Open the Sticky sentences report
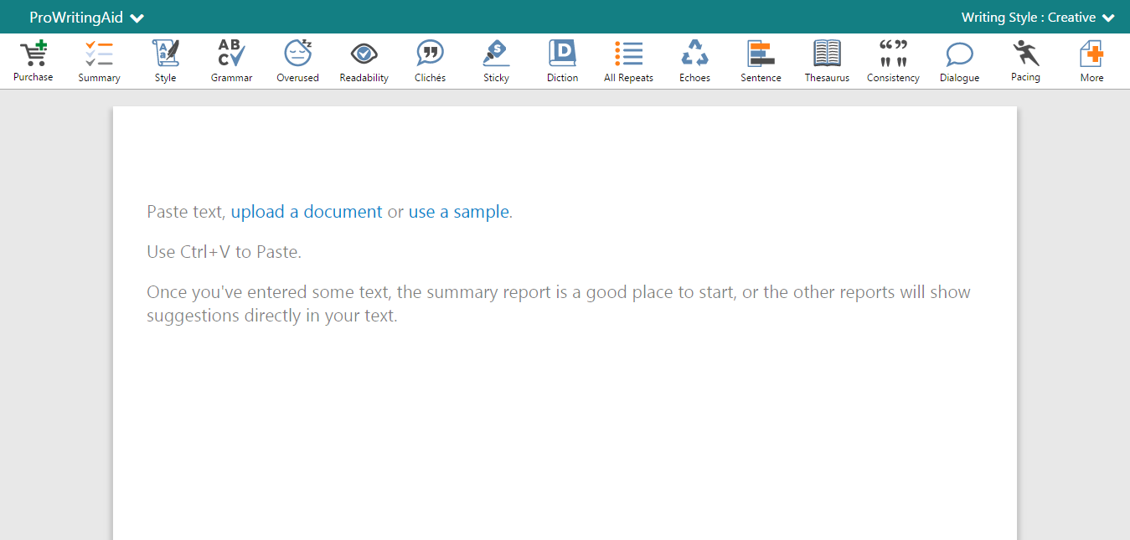Image resolution: width=1130 pixels, height=540 pixels. [497, 61]
